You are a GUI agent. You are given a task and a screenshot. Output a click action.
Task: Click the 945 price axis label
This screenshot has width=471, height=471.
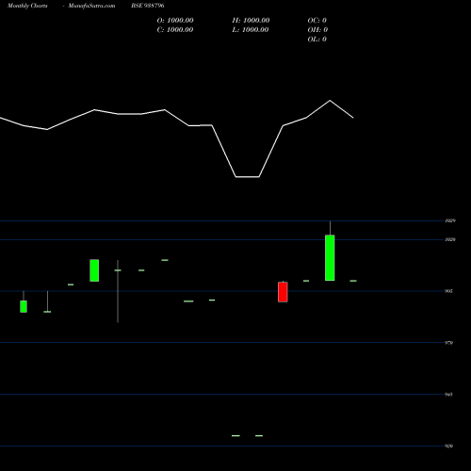(x=448, y=394)
